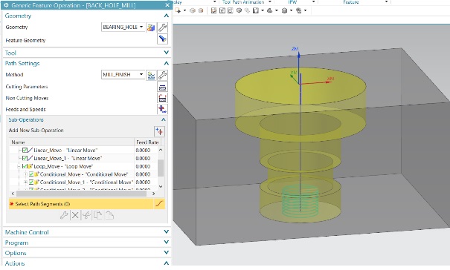Open the dropdown arrow beside the selection cursor icon

pos(184,10)
